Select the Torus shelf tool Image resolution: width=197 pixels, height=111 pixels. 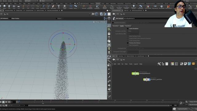click(x=14, y=7)
